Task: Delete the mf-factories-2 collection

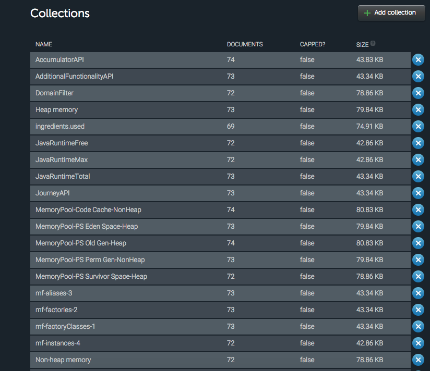Action: coord(418,310)
